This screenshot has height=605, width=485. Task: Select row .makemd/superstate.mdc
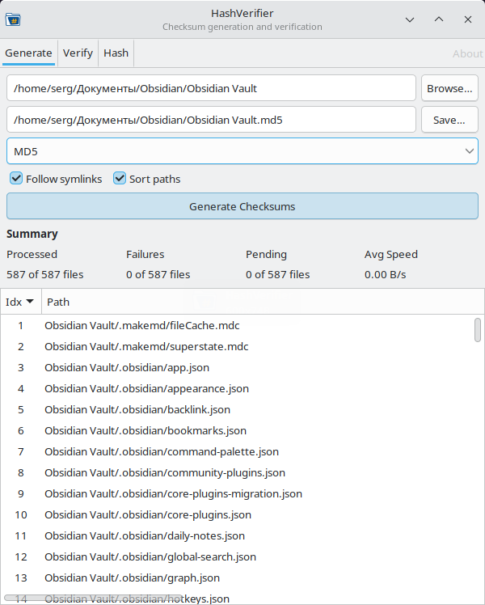click(x=238, y=346)
